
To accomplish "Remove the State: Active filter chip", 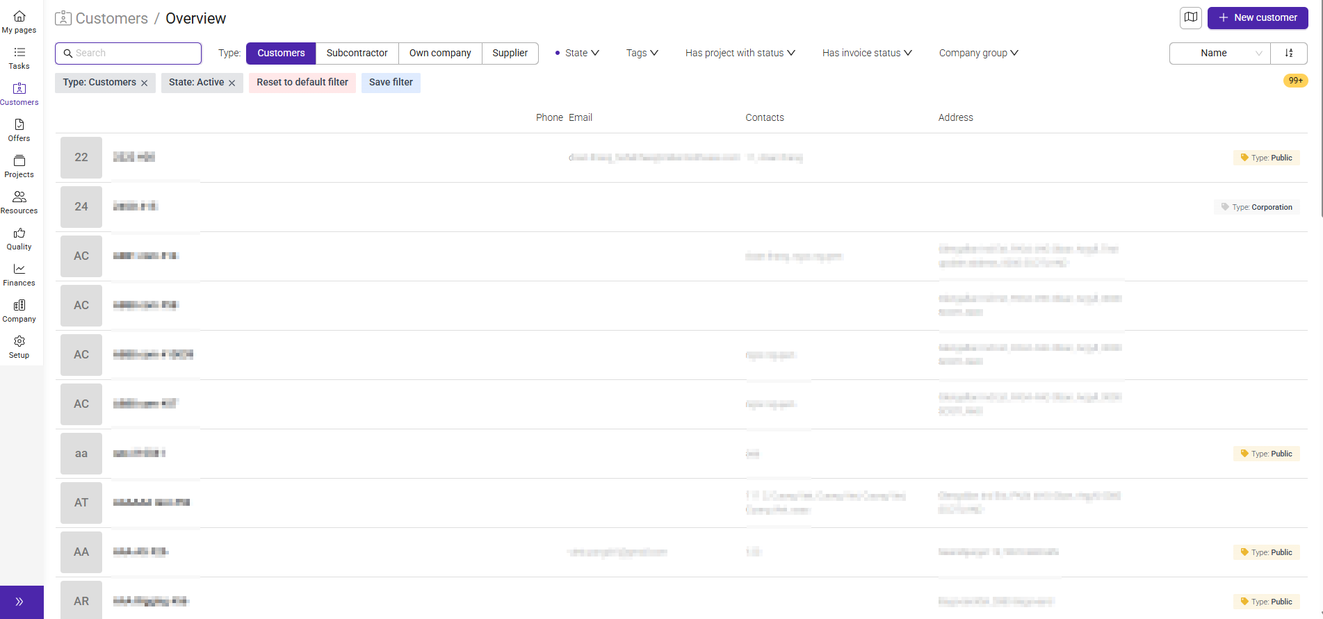I will pos(232,83).
